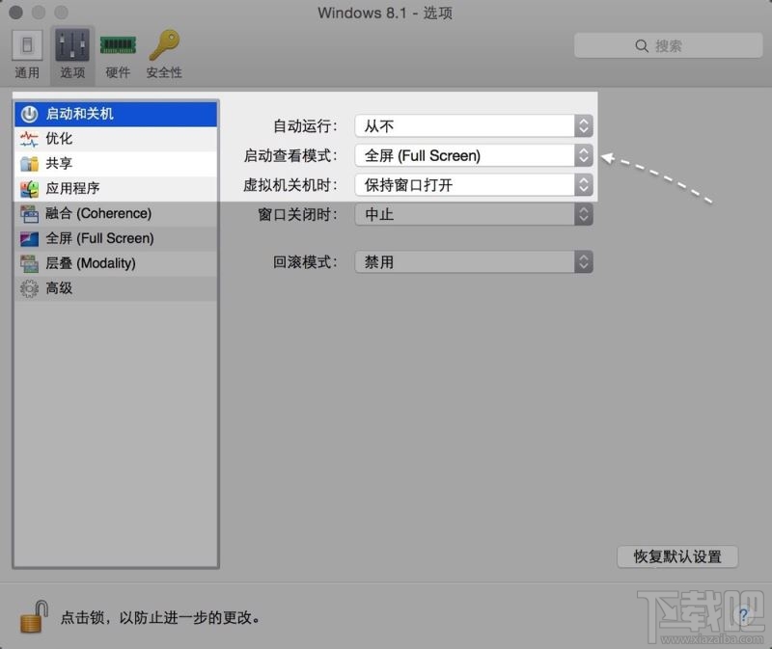The height and width of the screenshot is (649, 772).
Task: Select 高级 in the sidebar
Action: 116,288
